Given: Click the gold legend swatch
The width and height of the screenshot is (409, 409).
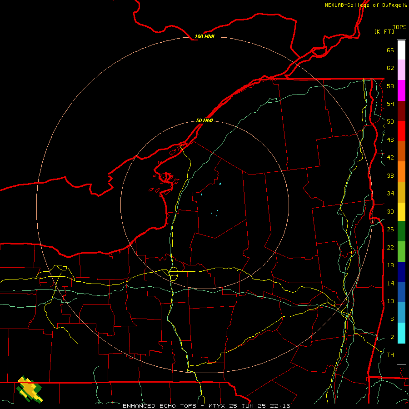Looking at the screenshot, I should coord(401,192).
